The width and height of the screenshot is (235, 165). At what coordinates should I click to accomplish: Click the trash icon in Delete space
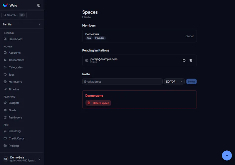89,103
